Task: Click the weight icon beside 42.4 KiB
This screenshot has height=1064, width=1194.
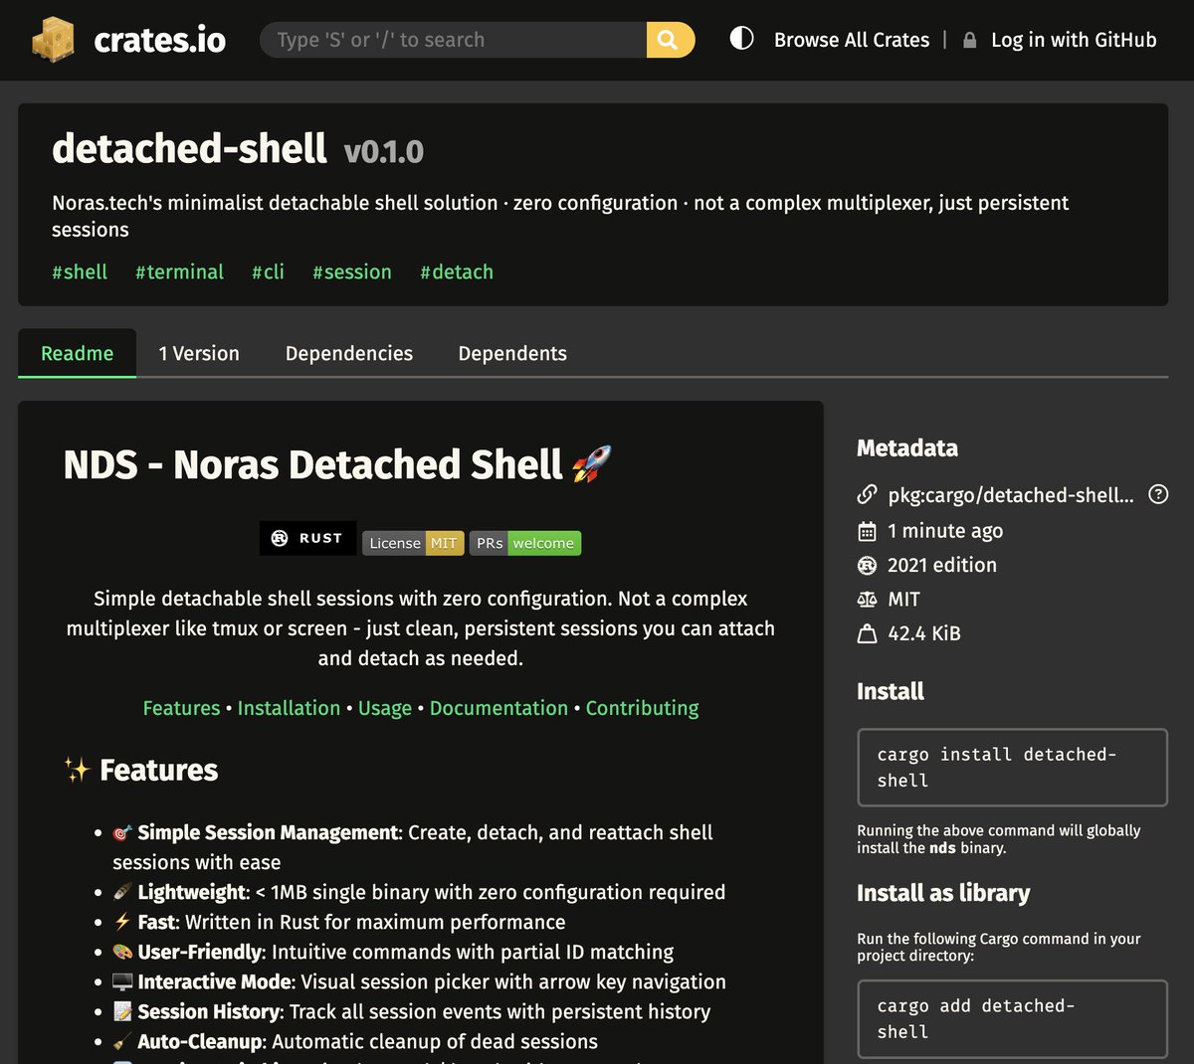Action: (867, 633)
